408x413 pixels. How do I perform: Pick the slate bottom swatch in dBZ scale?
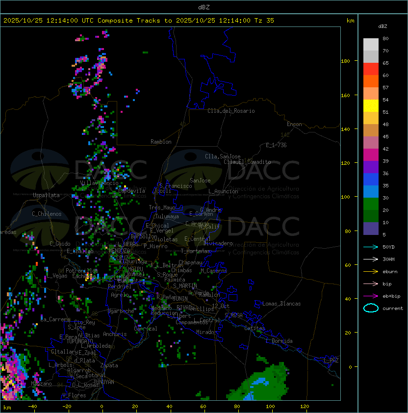371,229
